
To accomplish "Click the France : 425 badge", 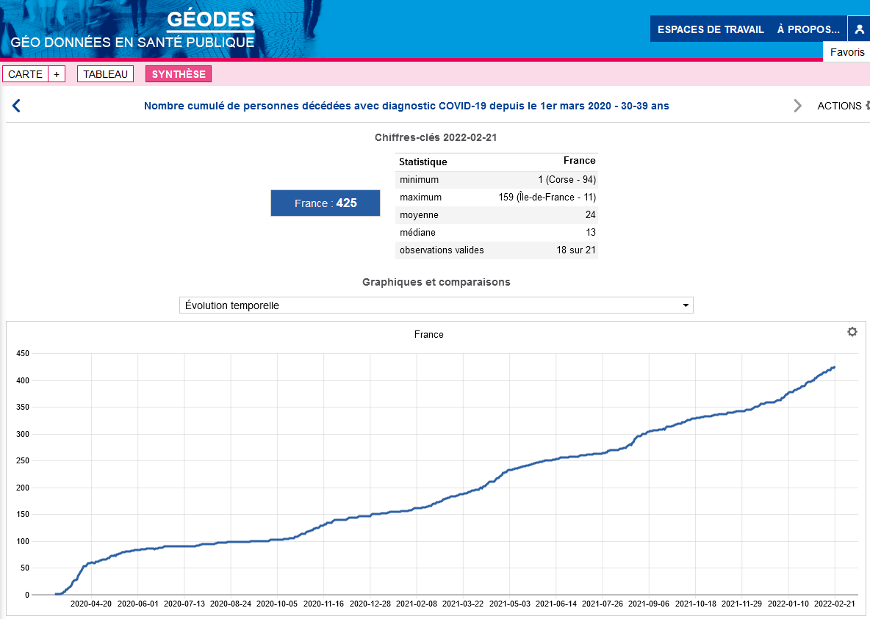I will (x=325, y=203).
